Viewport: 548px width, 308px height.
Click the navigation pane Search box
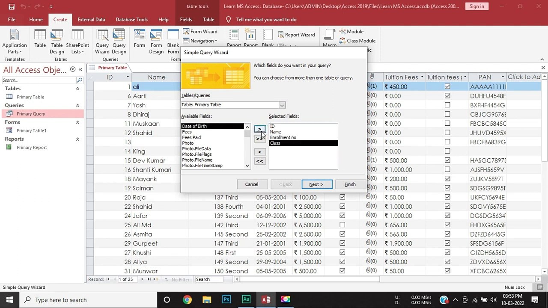pyautogui.click(x=39, y=80)
